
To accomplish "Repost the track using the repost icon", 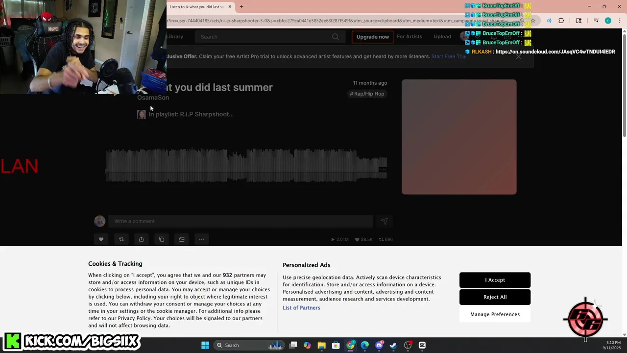I will tap(121, 239).
